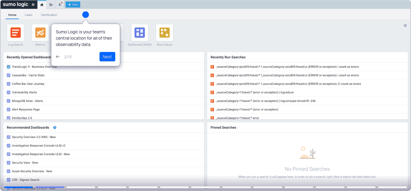Screen dimensions: 411x191
Task: Click log icon beside logcompare timeshift search
Action: pyautogui.click(x=212, y=101)
